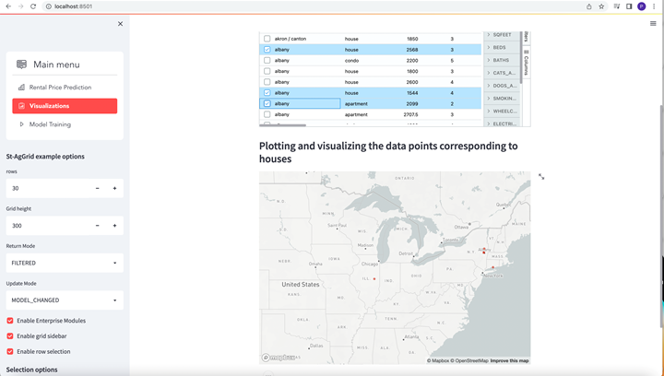Image resolution: width=664 pixels, height=376 pixels.
Task: Expand the BATHS column in grid sidebar
Action: pos(489,60)
